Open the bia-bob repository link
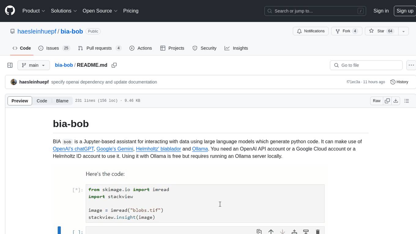416x234 pixels. 72,31
